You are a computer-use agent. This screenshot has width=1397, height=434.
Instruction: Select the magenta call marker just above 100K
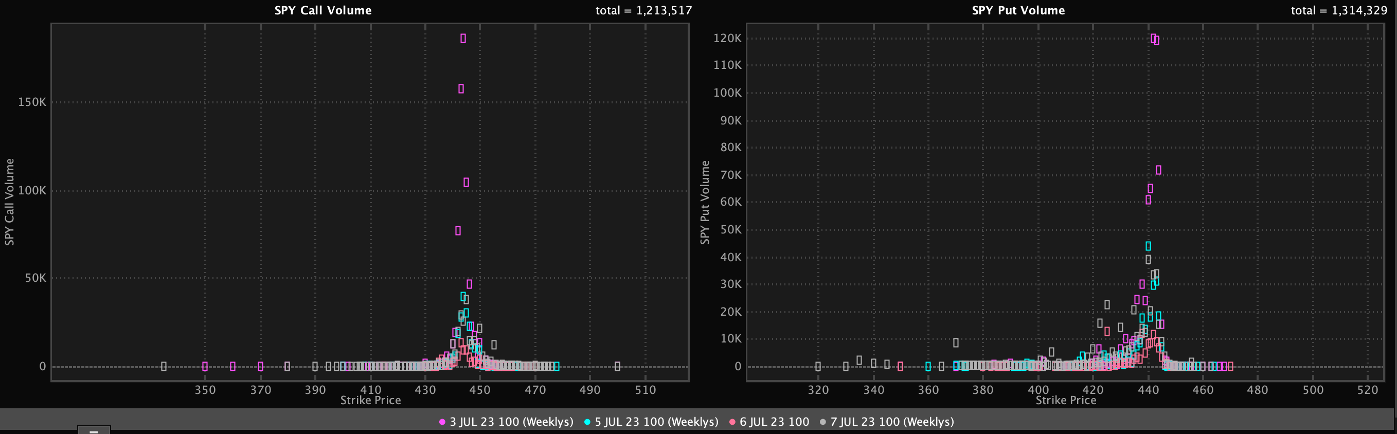tap(467, 182)
